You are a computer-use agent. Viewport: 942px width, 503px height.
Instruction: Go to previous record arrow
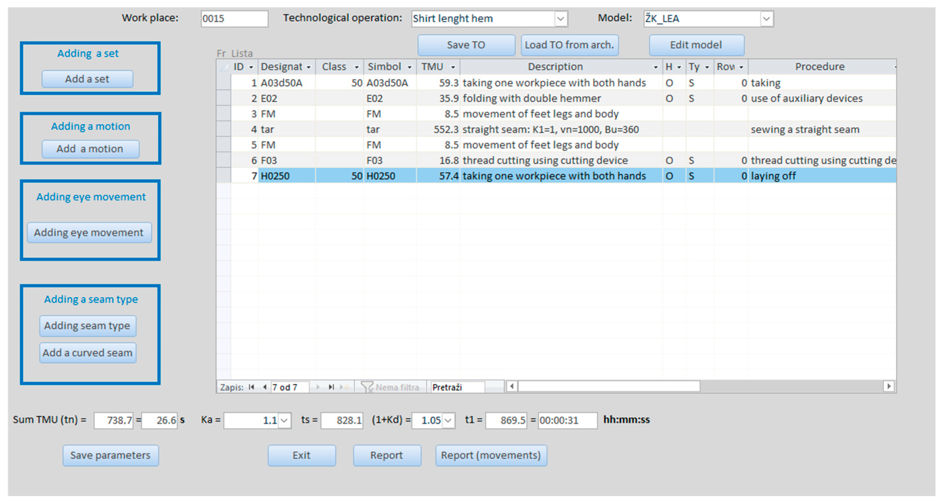point(265,387)
